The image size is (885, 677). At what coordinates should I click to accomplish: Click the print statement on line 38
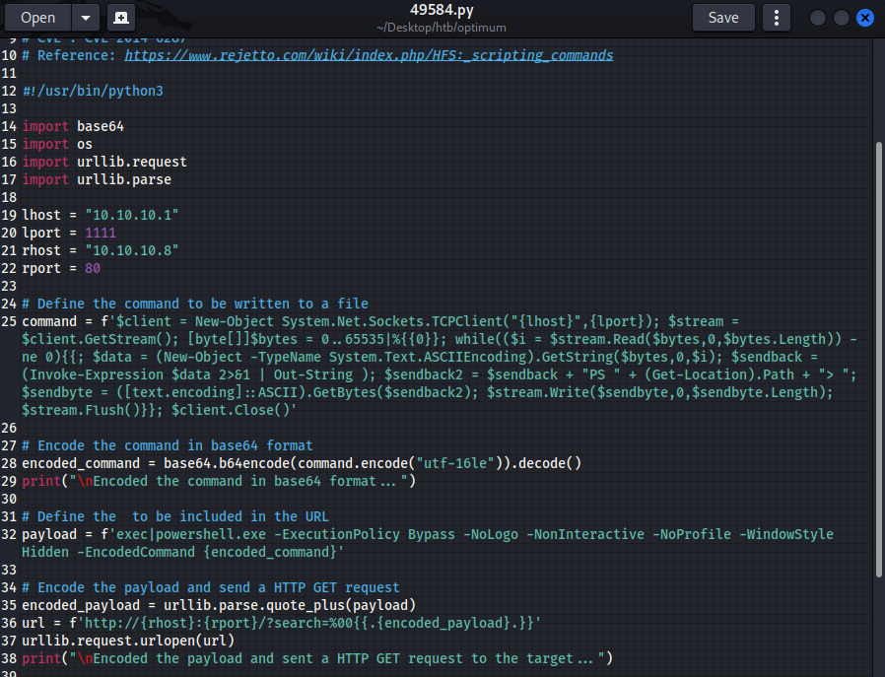317,658
